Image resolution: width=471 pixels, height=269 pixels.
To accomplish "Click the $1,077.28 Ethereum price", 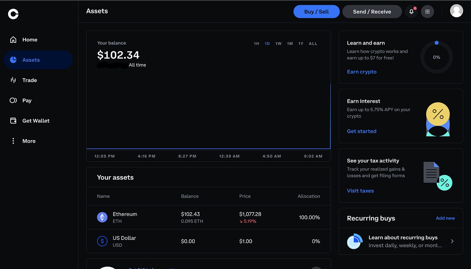I will pos(250,214).
